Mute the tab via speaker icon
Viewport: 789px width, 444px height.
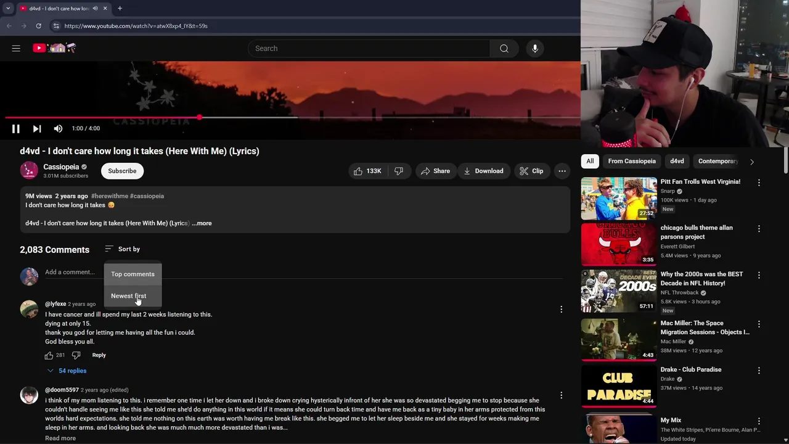tap(95, 8)
